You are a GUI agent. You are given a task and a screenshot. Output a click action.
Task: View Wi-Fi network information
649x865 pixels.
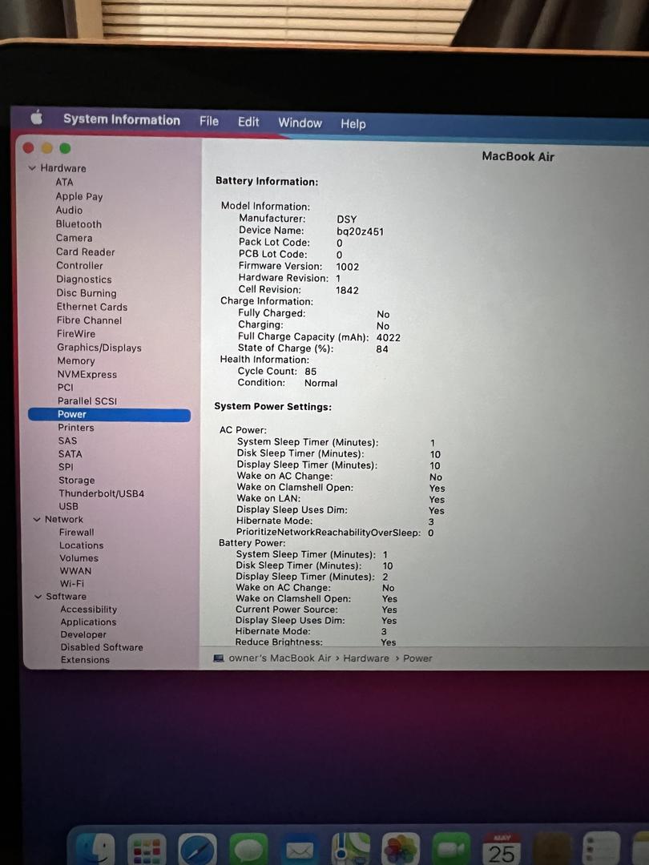tap(72, 584)
